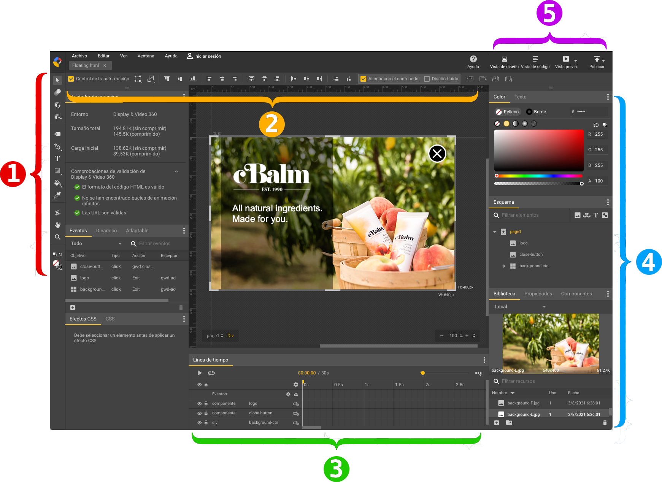Select the Zoom tool
The width and height of the screenshot is (662, 482).
point(57,237)
